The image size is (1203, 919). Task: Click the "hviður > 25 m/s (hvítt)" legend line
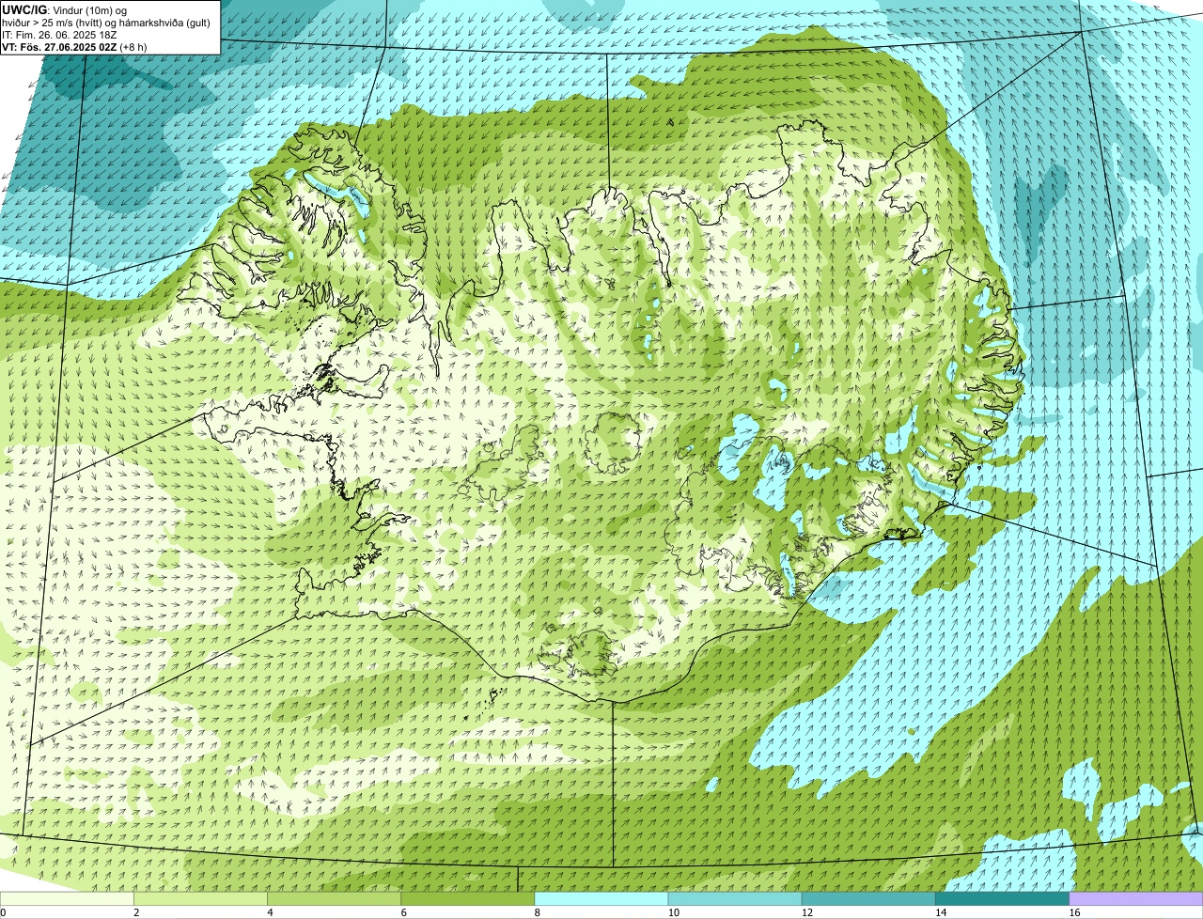click(x=106, y=23)
